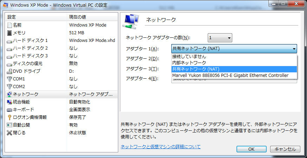
Task: Click the 統合機能 icon
Action: 9,102
